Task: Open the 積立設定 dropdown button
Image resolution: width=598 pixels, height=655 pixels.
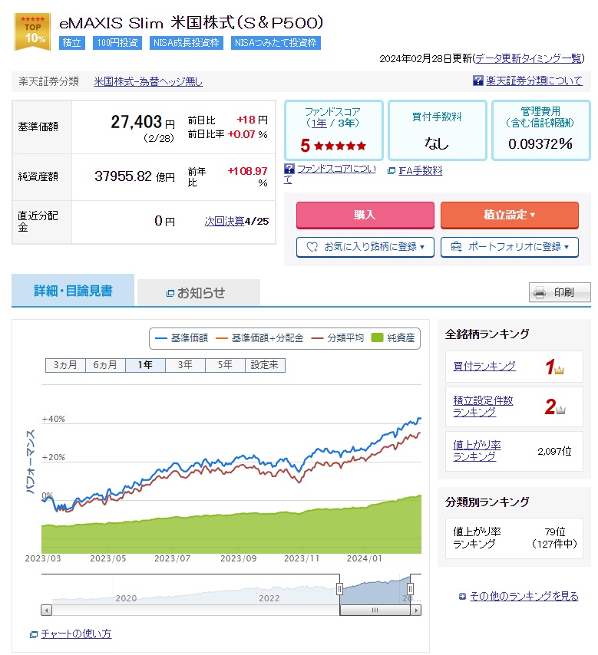Action: 510,215
